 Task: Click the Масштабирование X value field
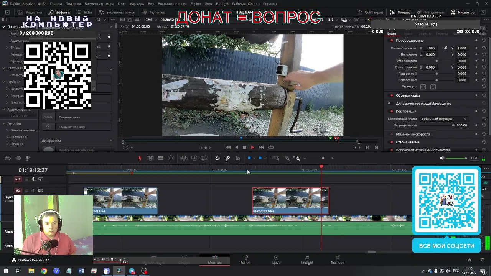pos(430,48)
